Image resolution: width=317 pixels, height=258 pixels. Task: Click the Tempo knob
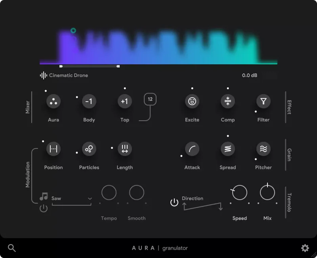coord(109,193)
